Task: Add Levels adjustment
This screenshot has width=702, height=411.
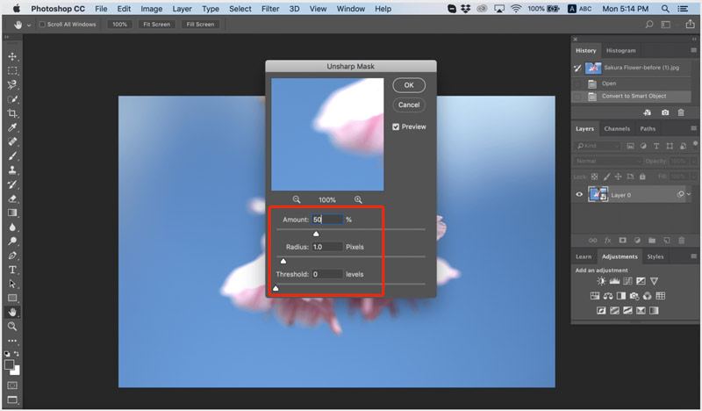Action: pyautogui.click(x=614, y=281)
